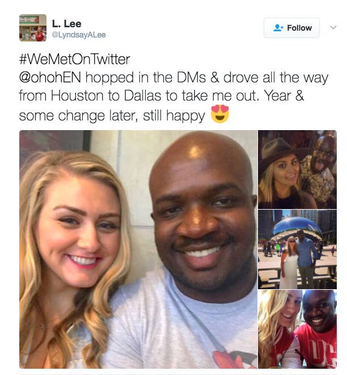347x375 pixels.
Task: Click the person-plus icon inside Follow
Action: pos(278,28)
